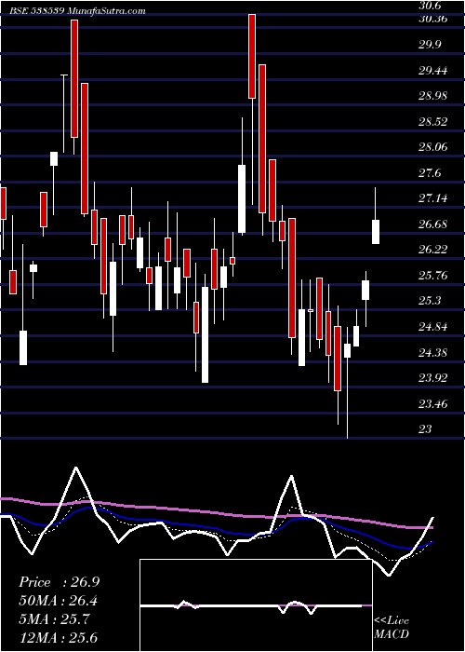The image size is (465, 652).
Task: Select the 29.44 price axis label
Action: click(x=433, y=71)
